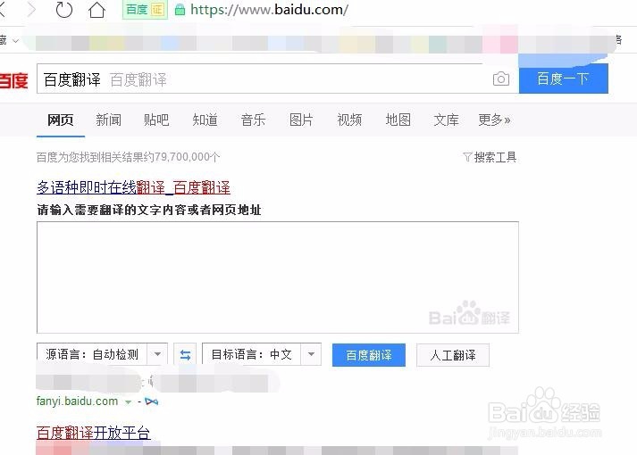The image size is (637, 455).
Task: Open the fanyi.baidu.com green URL link
Action: [77, 401]
